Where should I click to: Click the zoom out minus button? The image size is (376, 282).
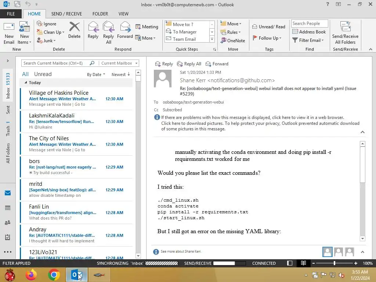coord(314,263)
